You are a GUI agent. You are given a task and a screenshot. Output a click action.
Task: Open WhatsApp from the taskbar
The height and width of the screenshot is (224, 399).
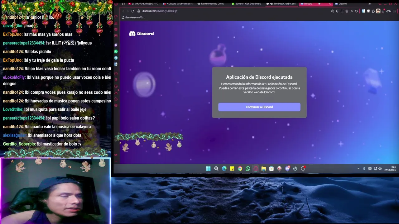coord(248,169)
